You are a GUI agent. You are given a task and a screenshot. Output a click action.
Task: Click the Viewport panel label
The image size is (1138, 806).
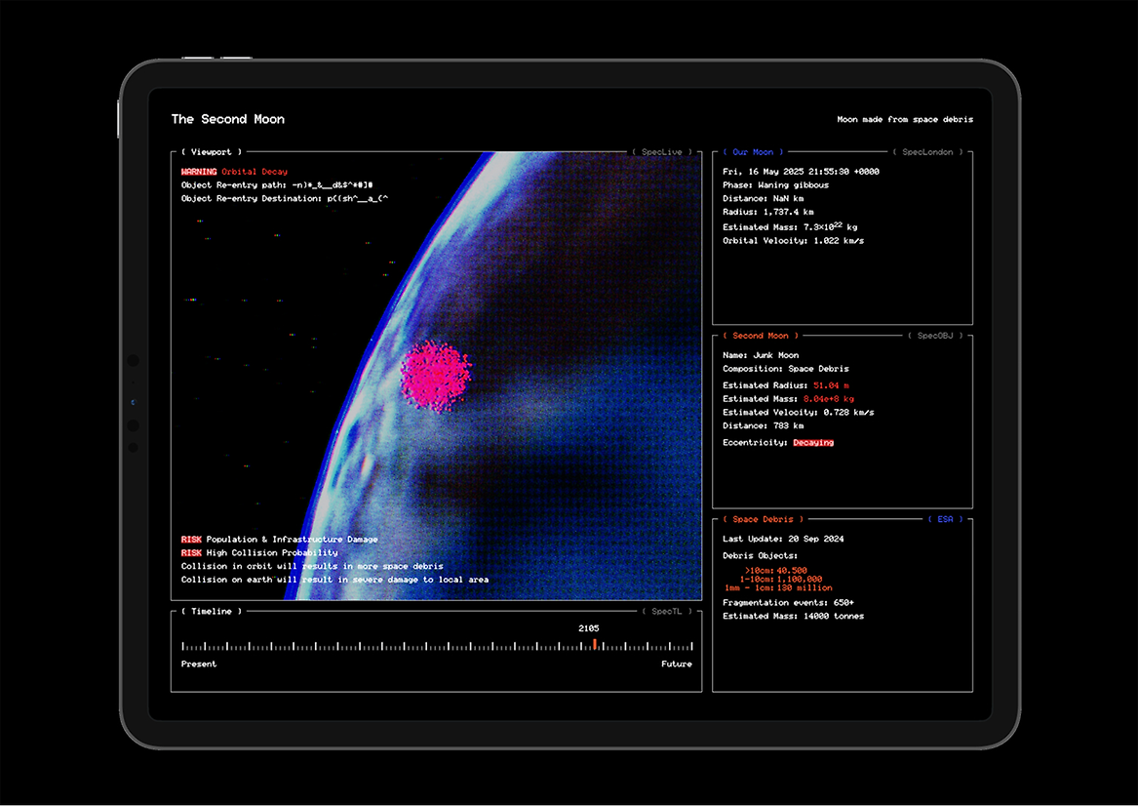212,152
